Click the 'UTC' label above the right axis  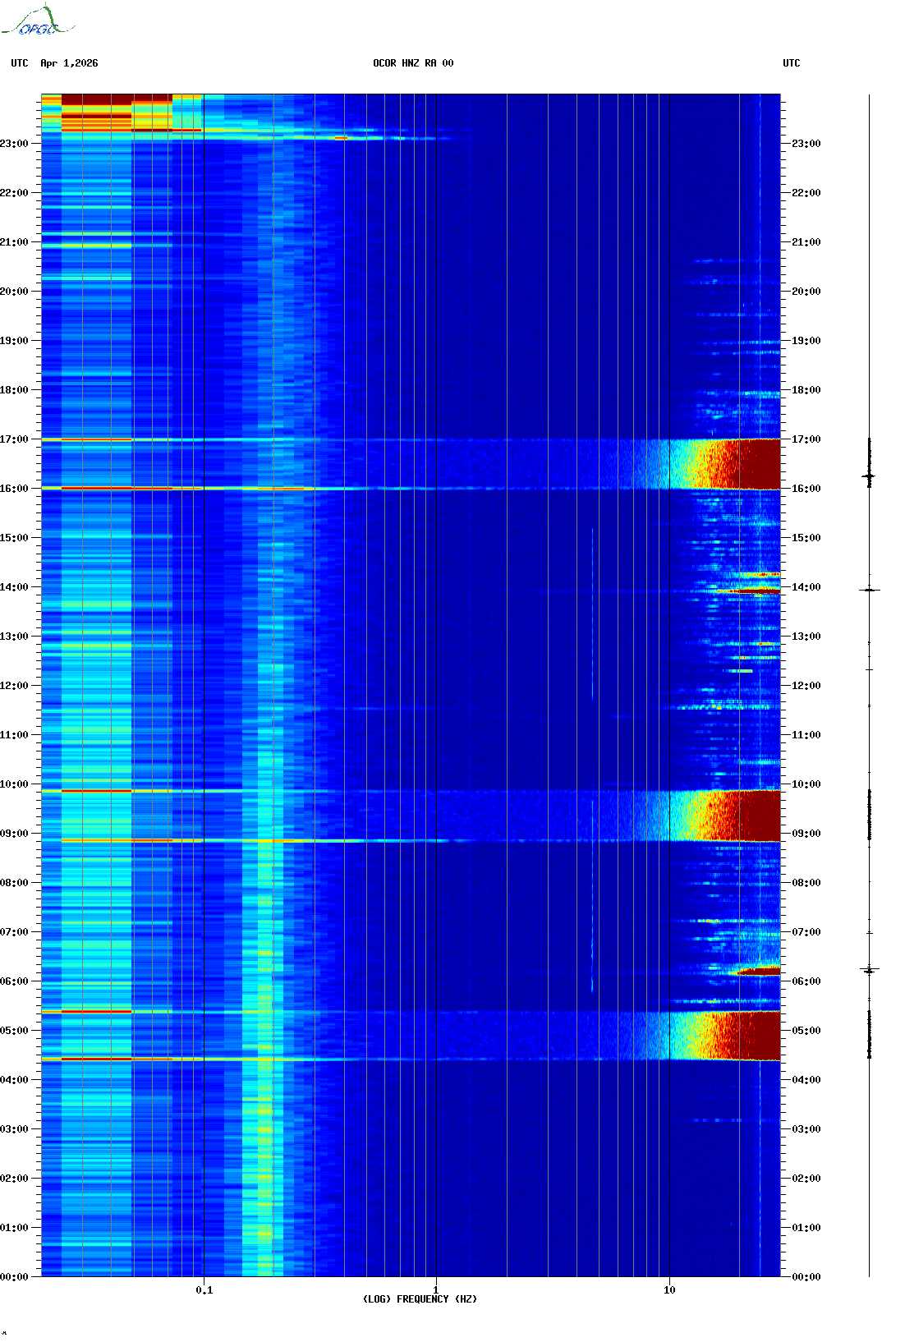click(x=792, y=63)
